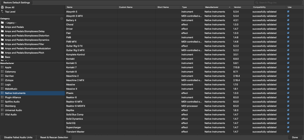The width and height of the screenshot is (304, 140).
Task: Click the search magnifier icon
Action: pyautogui.click(x=257, y=3)
